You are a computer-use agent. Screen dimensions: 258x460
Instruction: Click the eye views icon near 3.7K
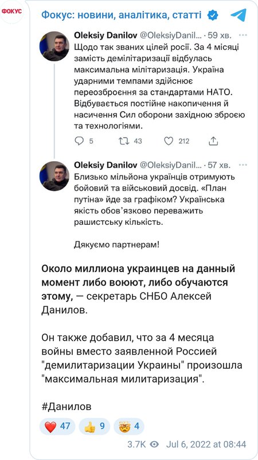(154, 444)
